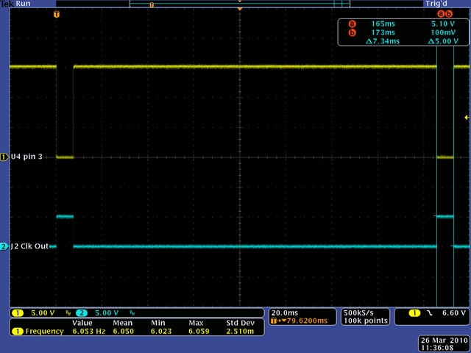Click the cursor a/b badge above readout
This screenshot has width=471, height=353.
pyautogui.click(x=444, y=14)
